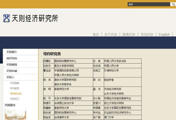176x120 pixels.
Task: Open the 天则理事 submenu link
Action: (x=14, y=83)
